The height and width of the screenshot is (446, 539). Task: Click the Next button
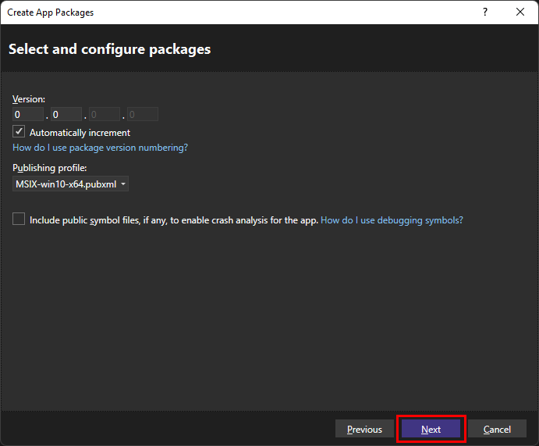pos(431,429)
